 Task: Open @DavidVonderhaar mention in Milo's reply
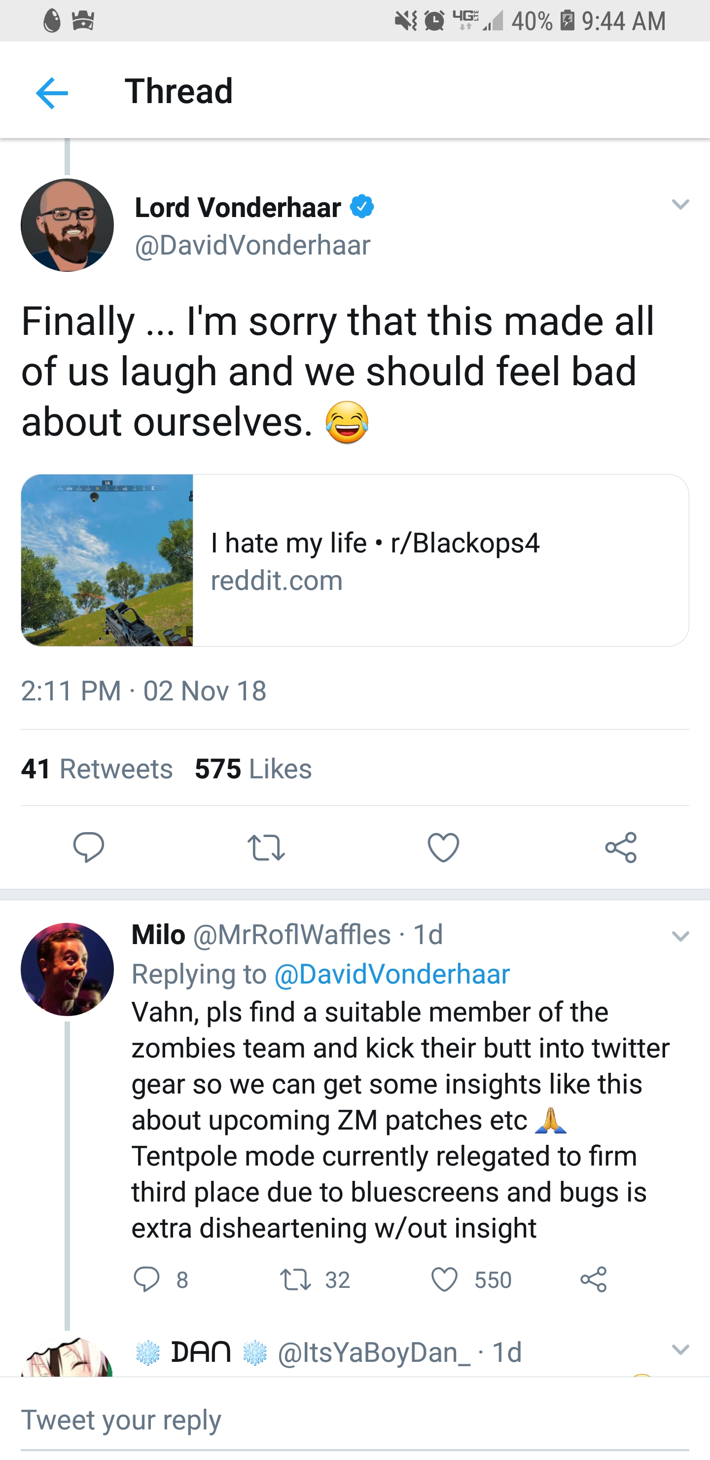391,974
